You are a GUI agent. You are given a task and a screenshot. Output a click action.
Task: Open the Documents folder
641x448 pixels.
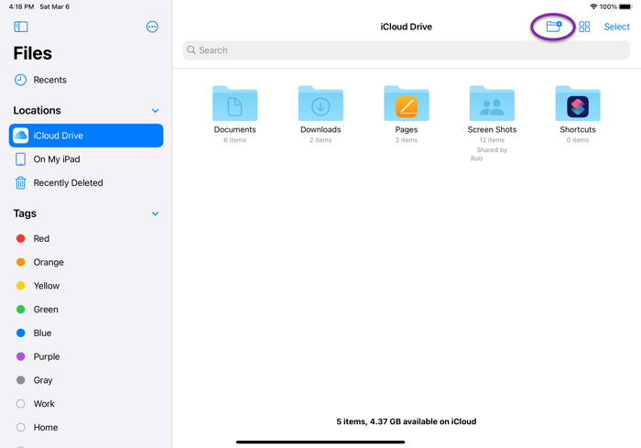(x=234, y=105)
